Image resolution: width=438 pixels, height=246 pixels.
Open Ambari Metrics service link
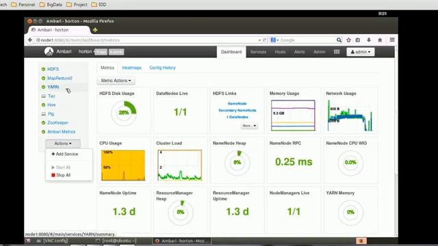(x=61, y=132)
